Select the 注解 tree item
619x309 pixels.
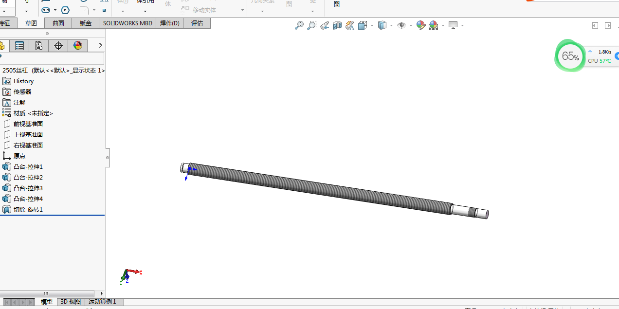[x=19, y=103]
